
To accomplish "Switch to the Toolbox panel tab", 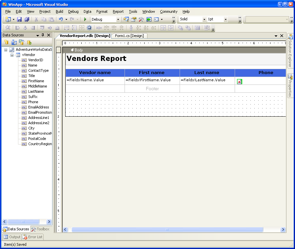I will coord(40,229).
